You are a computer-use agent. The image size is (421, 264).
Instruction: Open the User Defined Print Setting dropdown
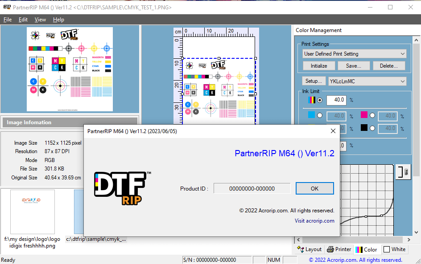point(354,53)
